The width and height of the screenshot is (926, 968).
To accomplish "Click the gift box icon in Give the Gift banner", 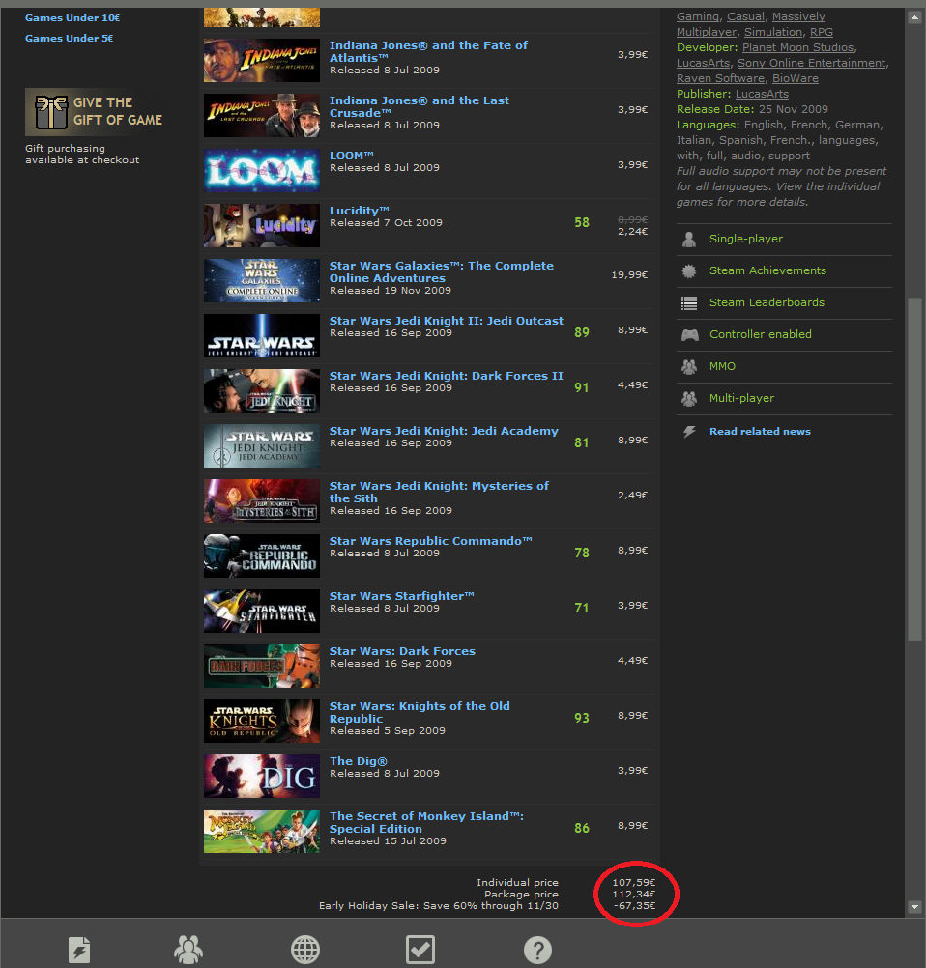I will pos(51,112).
